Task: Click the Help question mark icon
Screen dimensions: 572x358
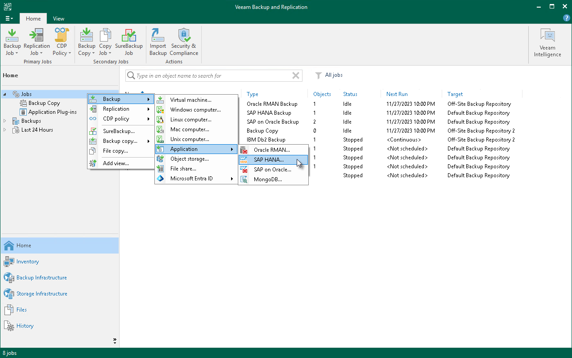Action: [567, 18]
